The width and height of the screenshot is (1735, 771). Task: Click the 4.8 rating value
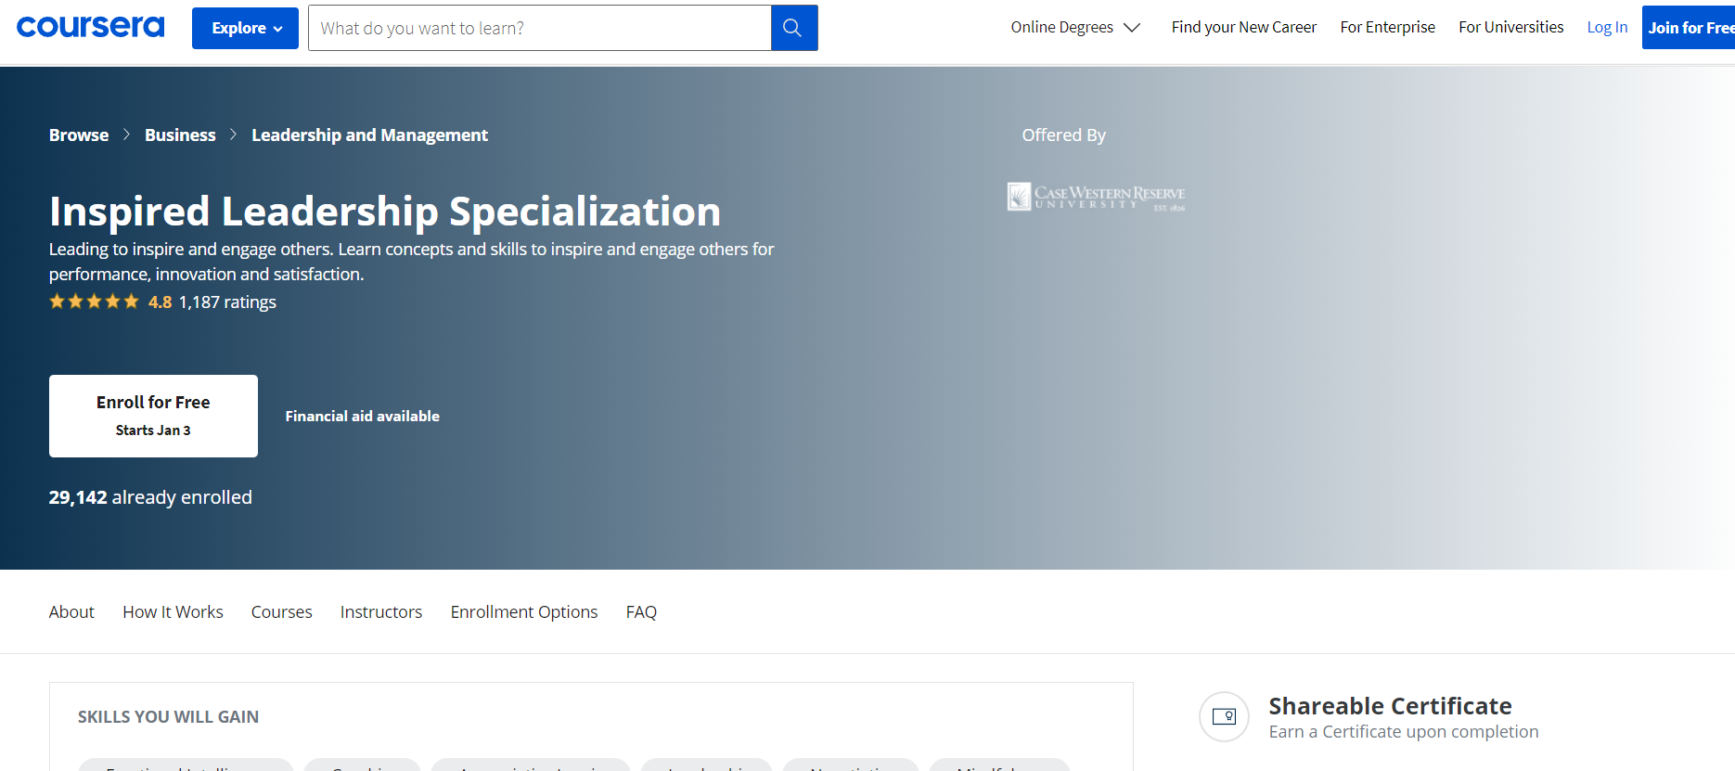[160, 302]
